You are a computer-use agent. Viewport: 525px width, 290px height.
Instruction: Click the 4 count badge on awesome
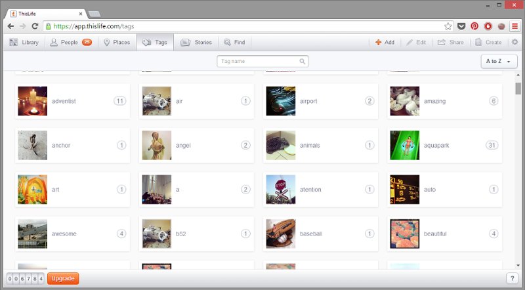[x=121, y=234]
